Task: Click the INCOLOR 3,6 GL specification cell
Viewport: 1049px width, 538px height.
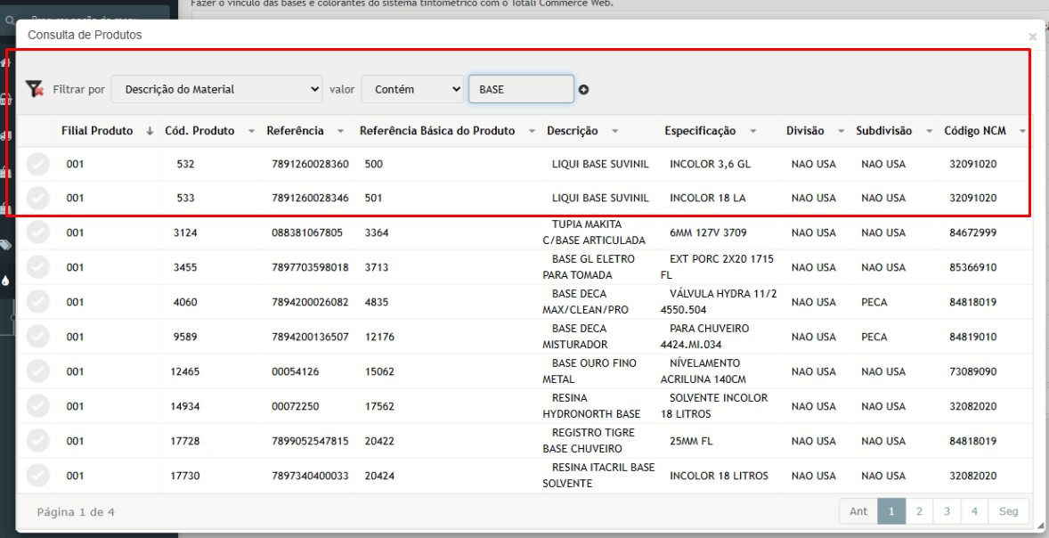Action: click(710, 164)
